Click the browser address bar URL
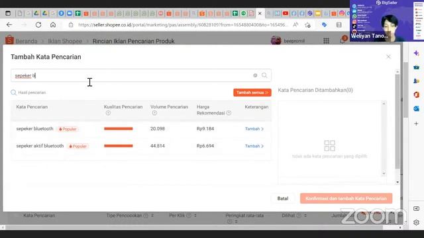 183,25
